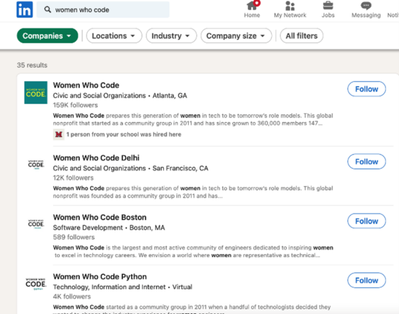Open the Company size filter dropdown
This screenshot has height=314, width=399.
(x=236, y=36)
